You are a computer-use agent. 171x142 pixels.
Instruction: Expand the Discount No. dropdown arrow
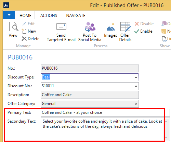(x=136, y=86)
